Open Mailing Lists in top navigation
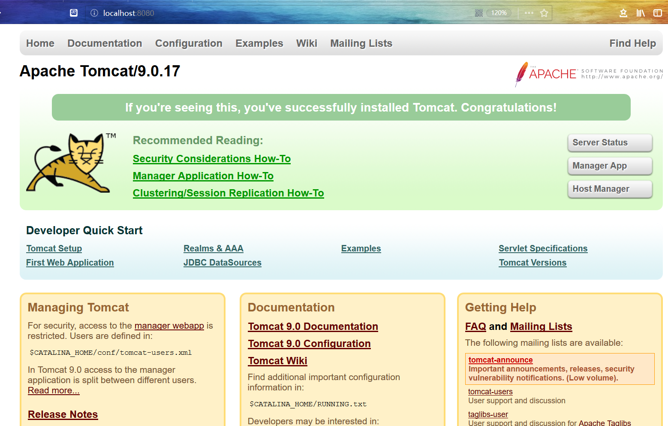 pyautogui.click(x=361, y=43)
